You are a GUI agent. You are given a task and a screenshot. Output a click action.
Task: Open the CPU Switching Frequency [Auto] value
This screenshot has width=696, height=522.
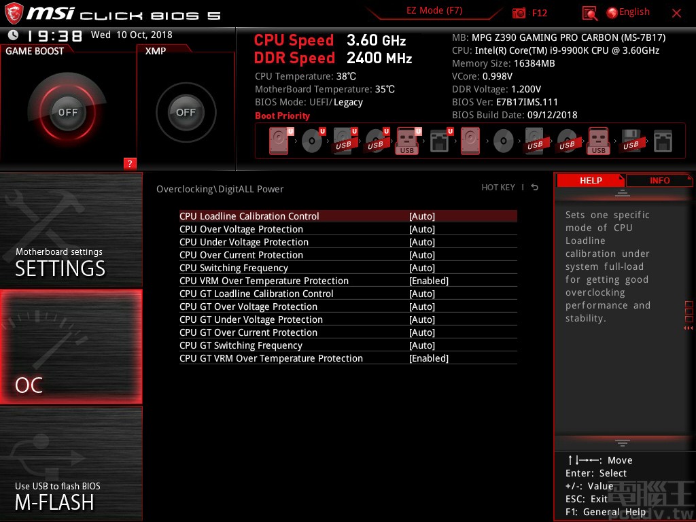(421, 268)
